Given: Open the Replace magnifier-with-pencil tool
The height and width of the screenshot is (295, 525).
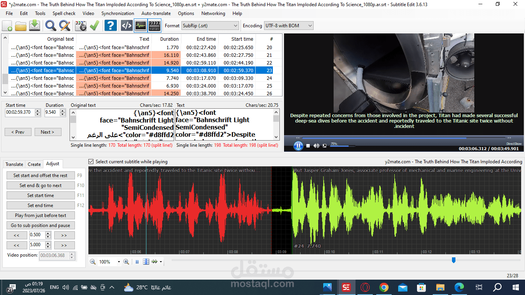Looking at the screenshot, I should (65, 26).
